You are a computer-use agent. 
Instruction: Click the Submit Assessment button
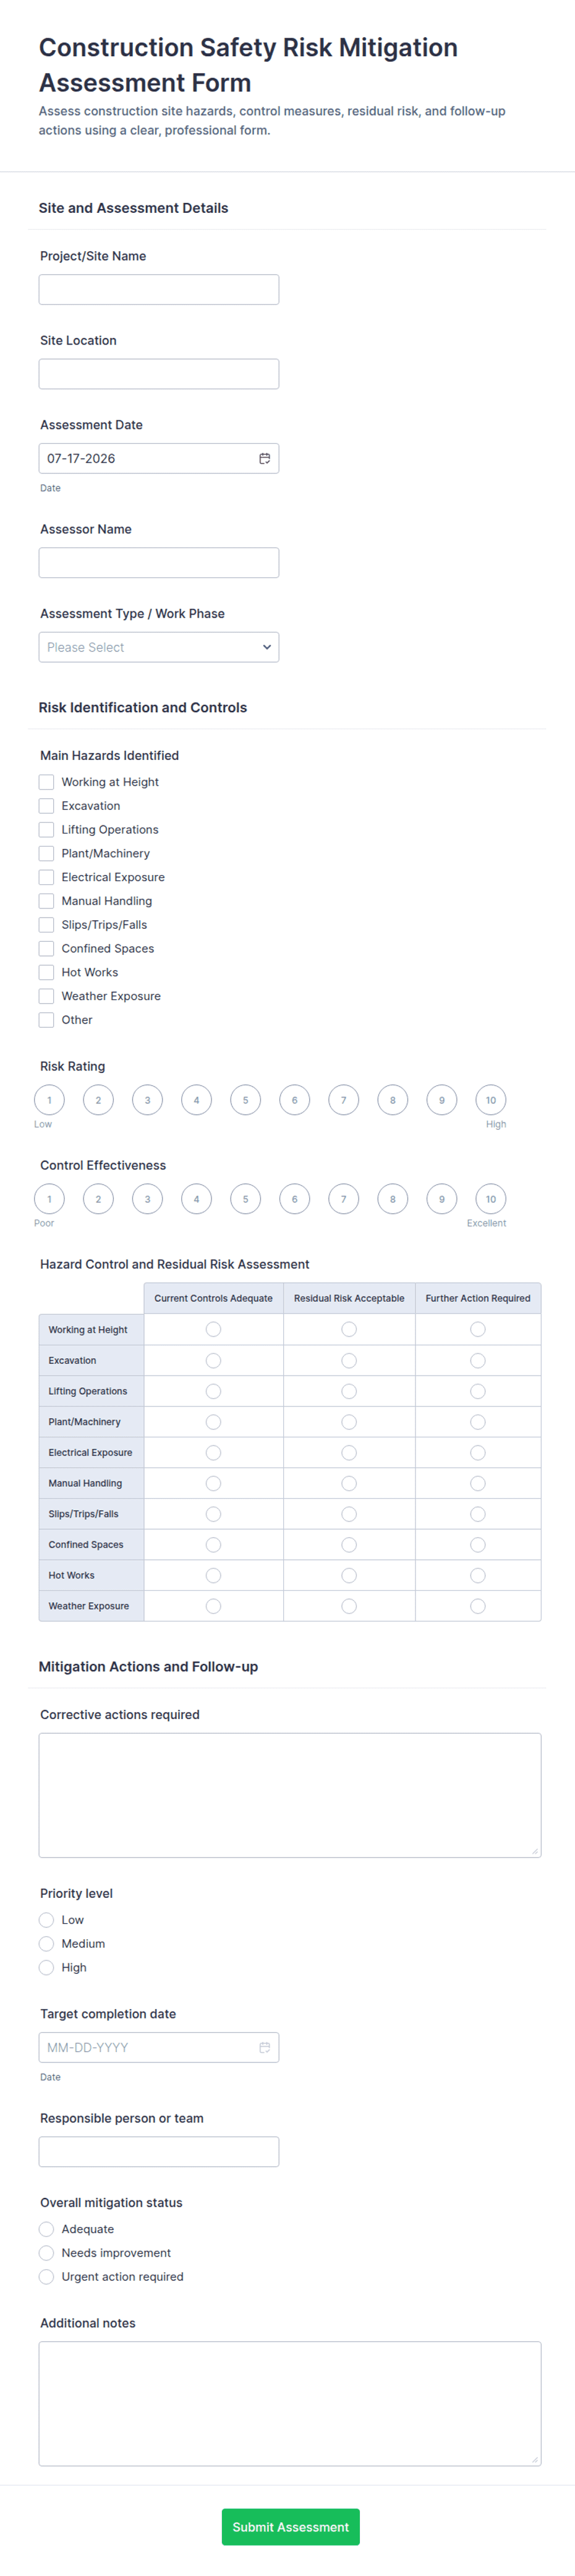tap(291, 2526)
